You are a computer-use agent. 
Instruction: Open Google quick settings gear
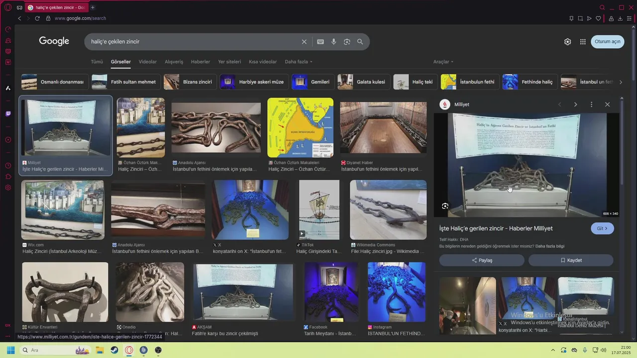click(x=567, y=42)
